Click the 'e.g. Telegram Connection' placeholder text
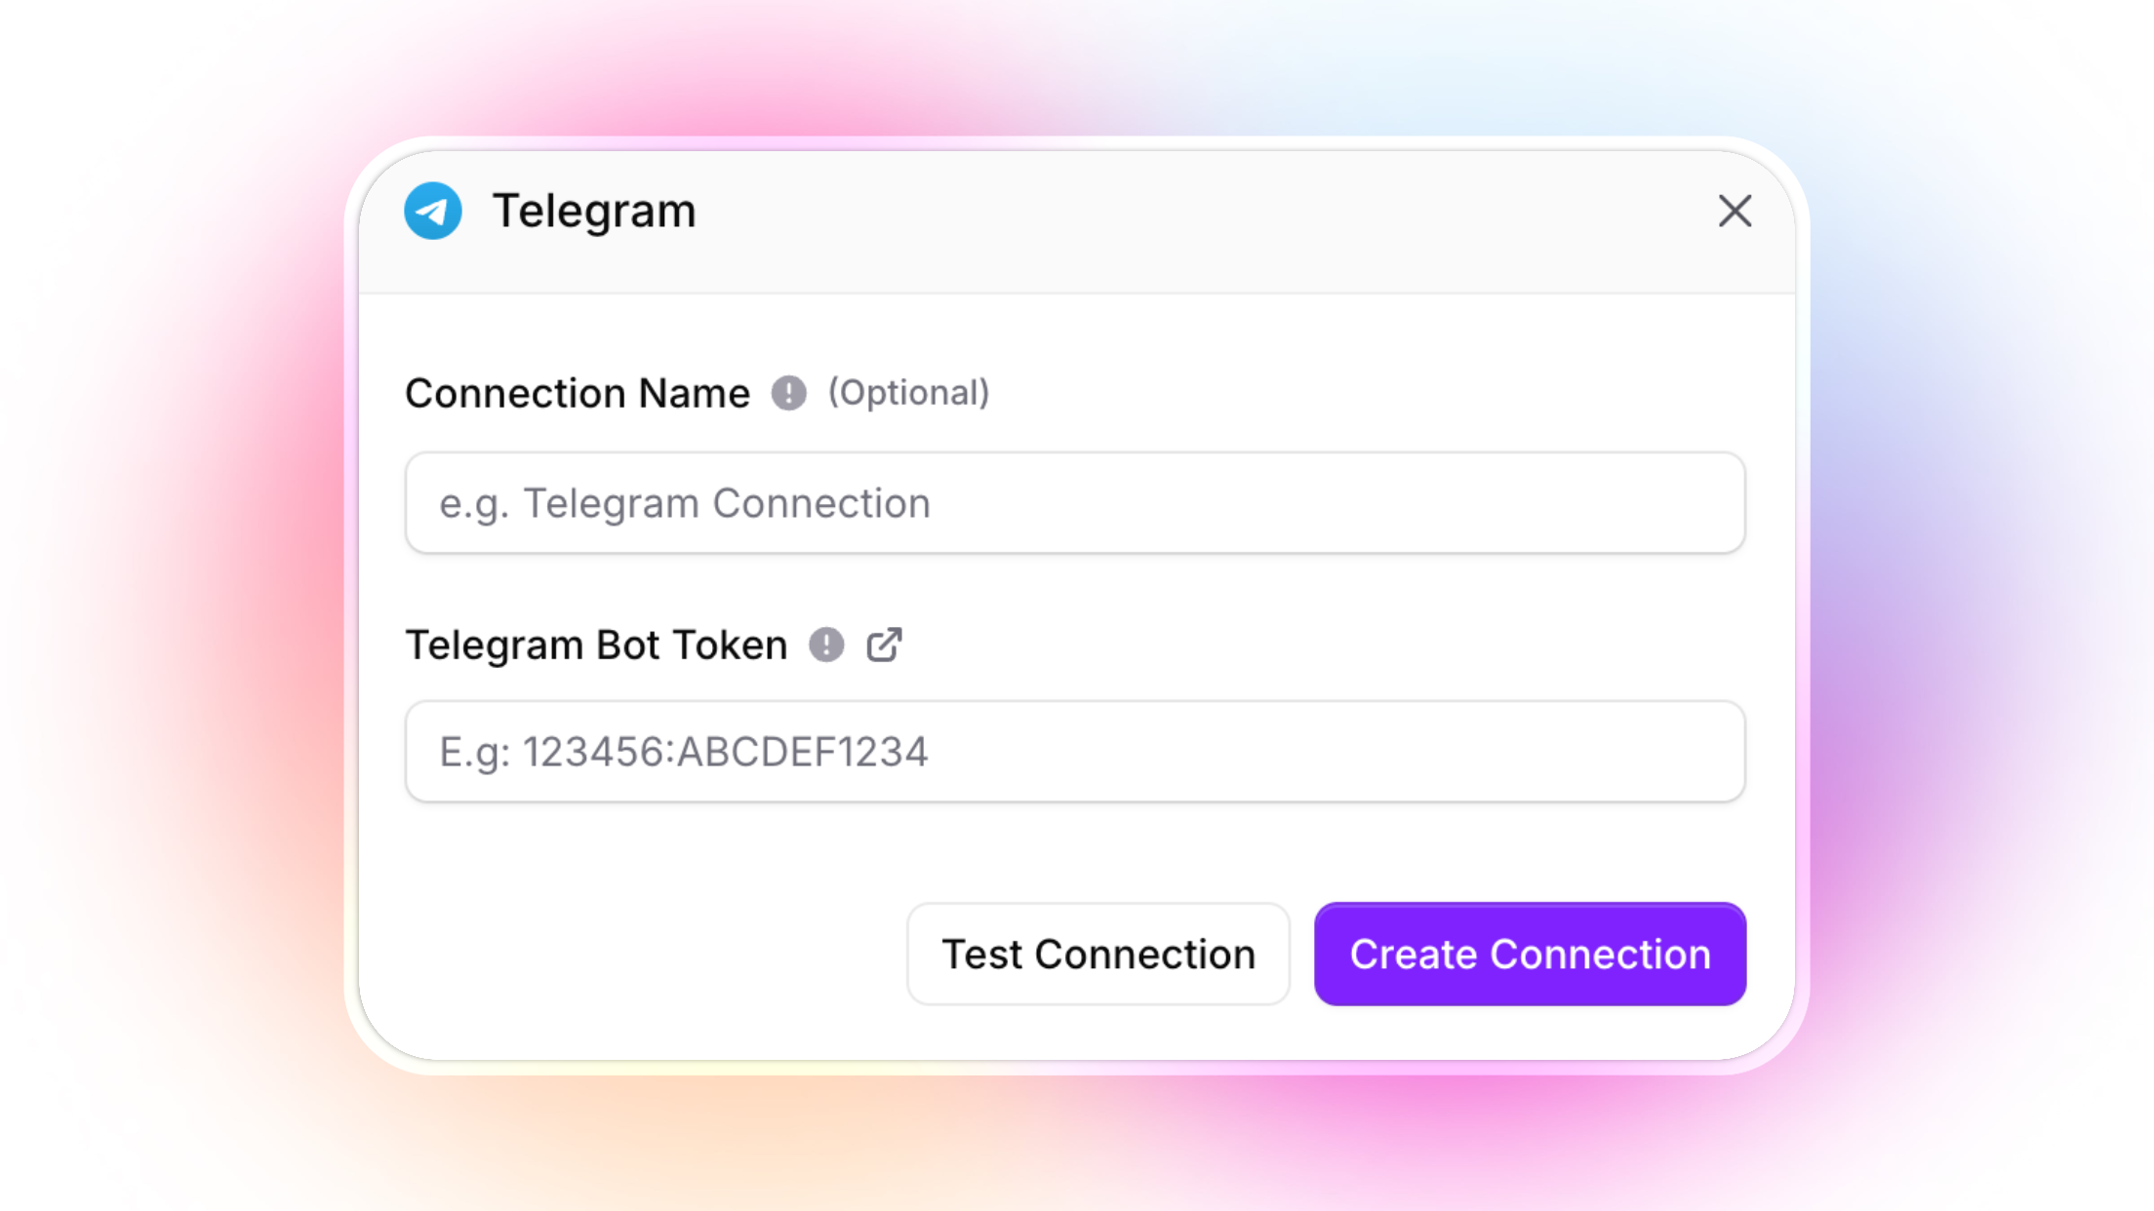2154x1211 pixels. (x=684, y=503)
